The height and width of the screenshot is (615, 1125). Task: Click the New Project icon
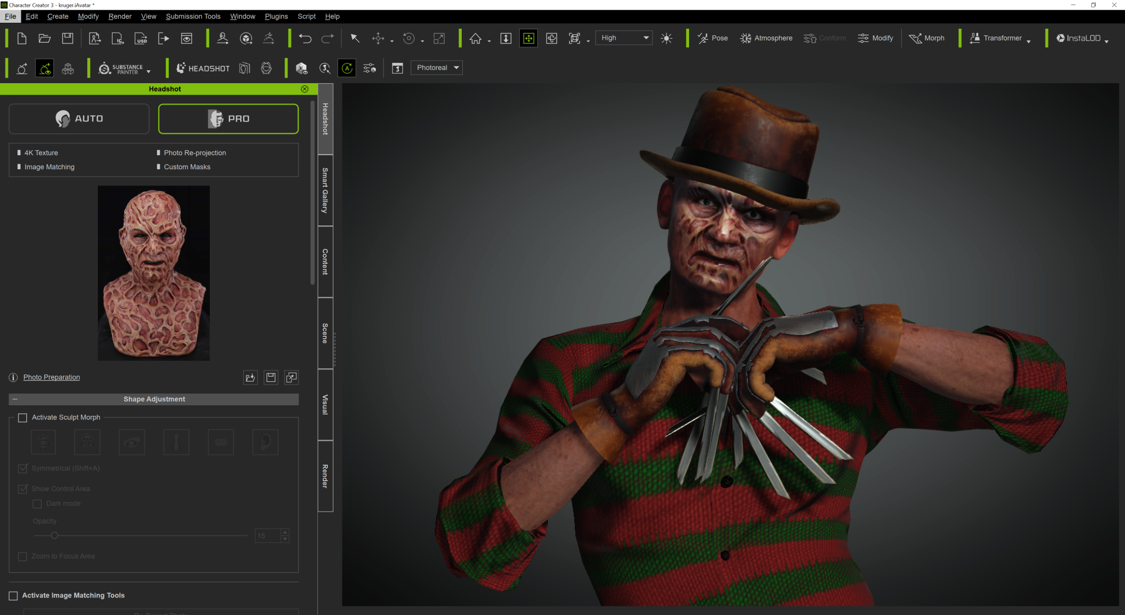(22, 38)
